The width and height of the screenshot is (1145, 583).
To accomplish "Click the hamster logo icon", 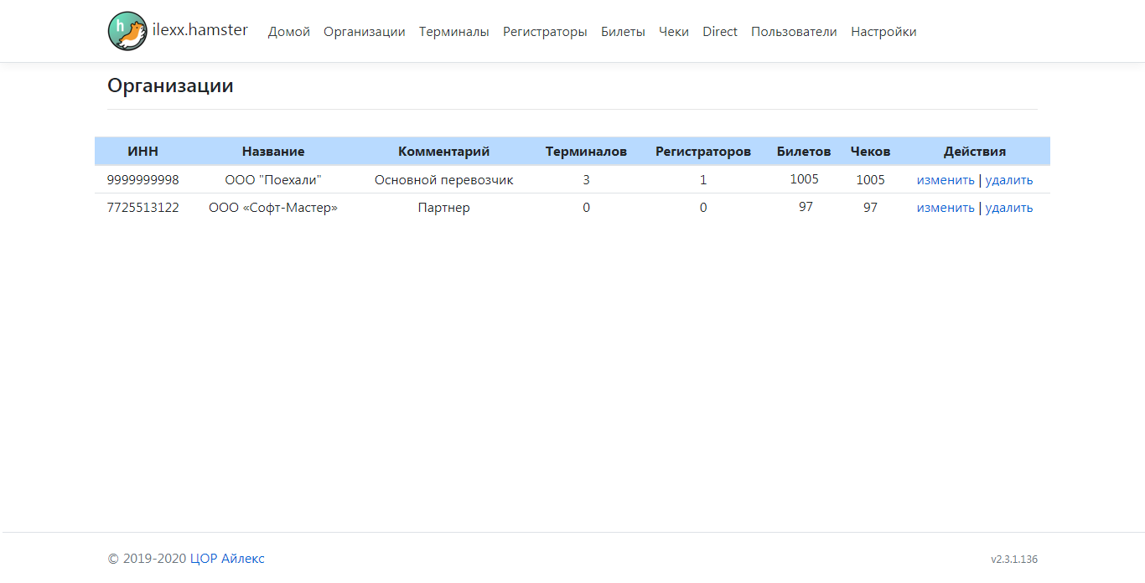I will (127, 31).
